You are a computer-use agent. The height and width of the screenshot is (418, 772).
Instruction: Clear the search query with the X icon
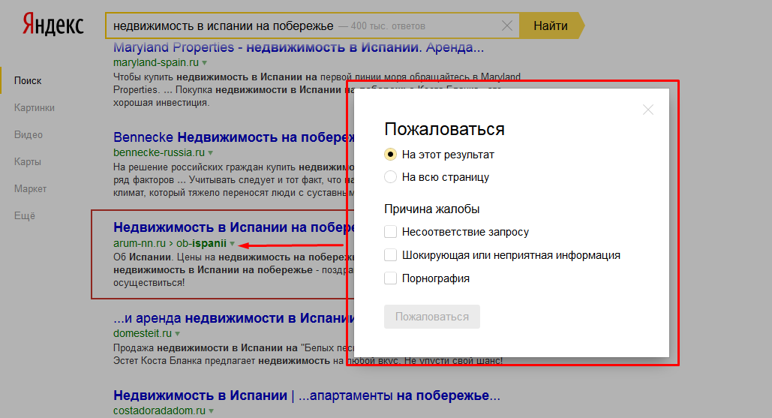[x=507, y=26]
